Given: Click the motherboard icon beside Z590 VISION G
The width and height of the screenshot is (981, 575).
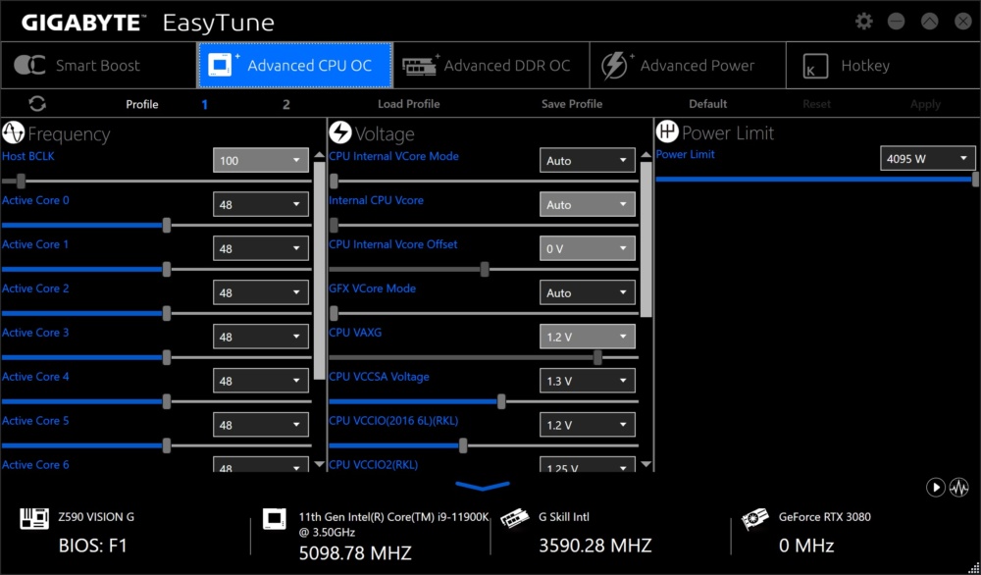Looking at the screenshot, I should click(x=33, y=519).
